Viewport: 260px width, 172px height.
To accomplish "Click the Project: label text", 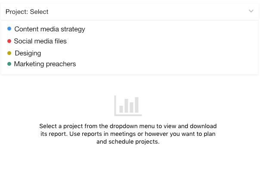I will (17, 12).
